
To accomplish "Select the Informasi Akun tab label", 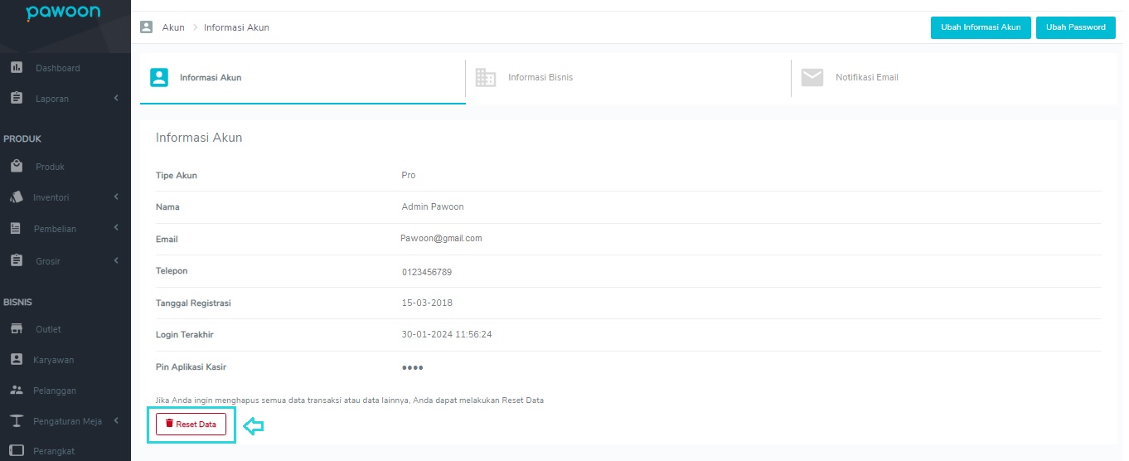I will point(211,77).
